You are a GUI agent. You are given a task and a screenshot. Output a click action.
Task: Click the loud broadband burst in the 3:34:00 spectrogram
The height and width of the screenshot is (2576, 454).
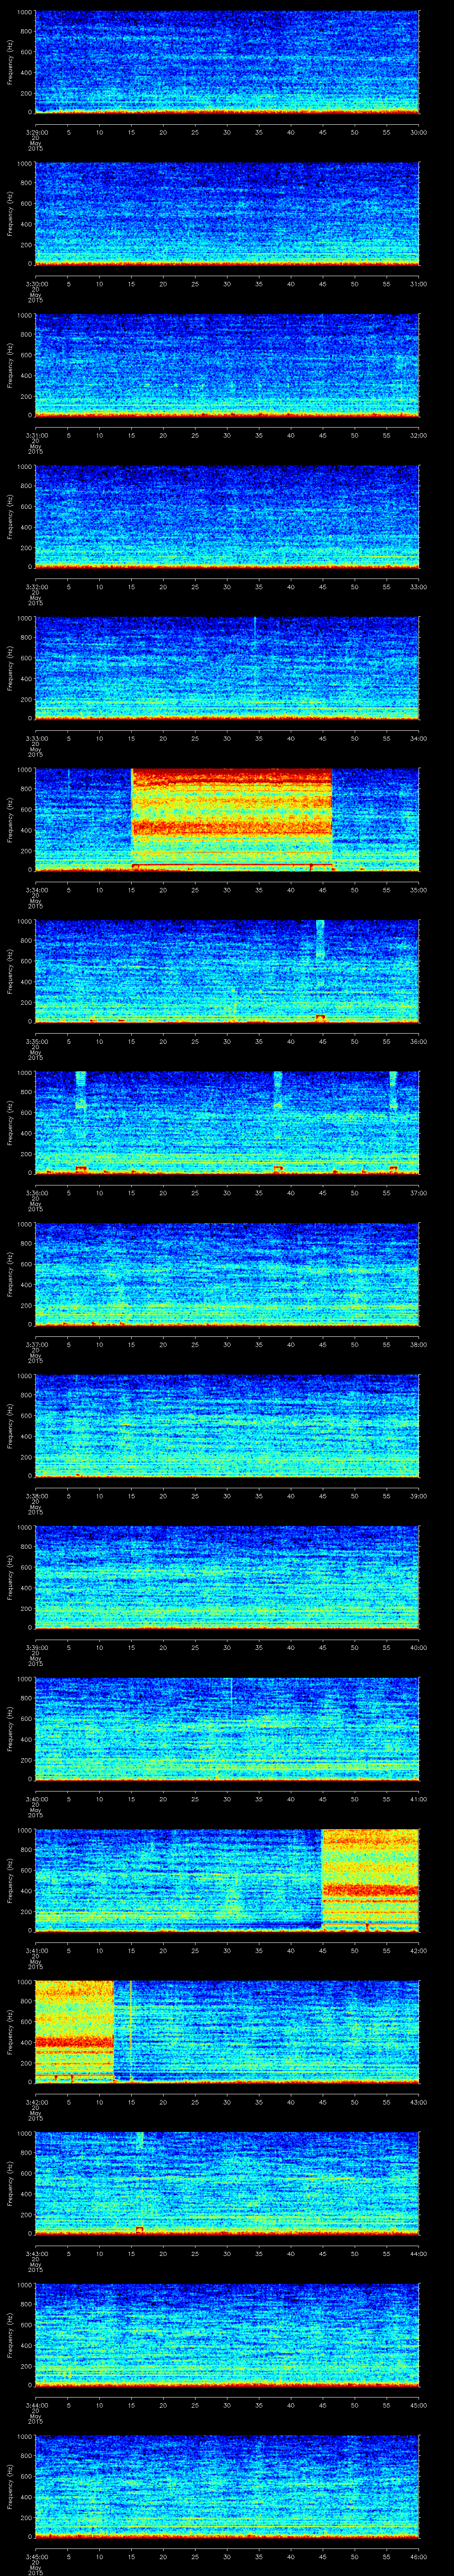[x=231, y=819]
